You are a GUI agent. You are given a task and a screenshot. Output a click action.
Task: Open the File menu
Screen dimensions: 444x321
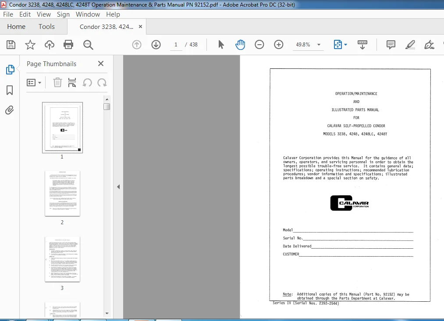(x=8, y=14)
